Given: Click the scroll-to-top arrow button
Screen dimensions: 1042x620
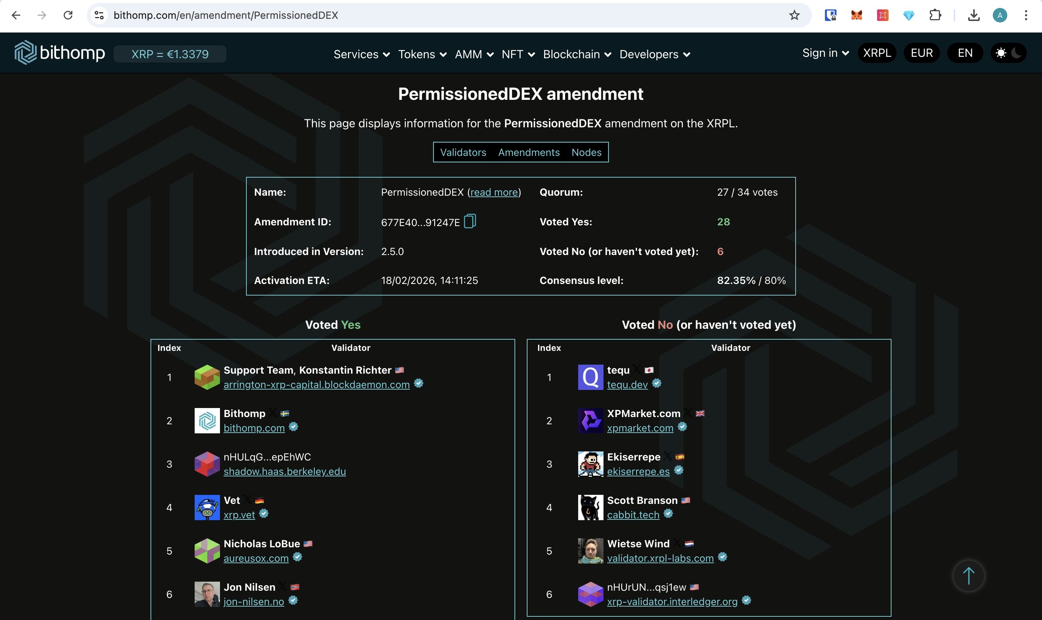Looking at the screenshot, I should pyautogui.click(x=968, y=576).
